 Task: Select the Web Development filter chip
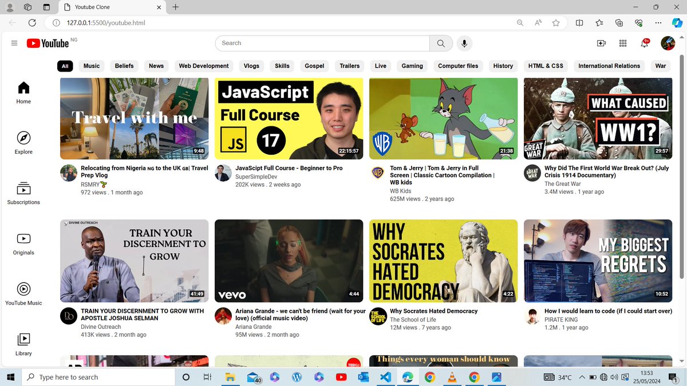click(x=204, y=66)
